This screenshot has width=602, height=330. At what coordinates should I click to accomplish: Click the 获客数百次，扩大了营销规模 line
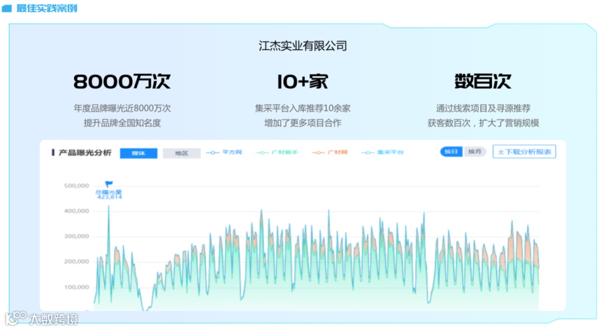point(483,123)
